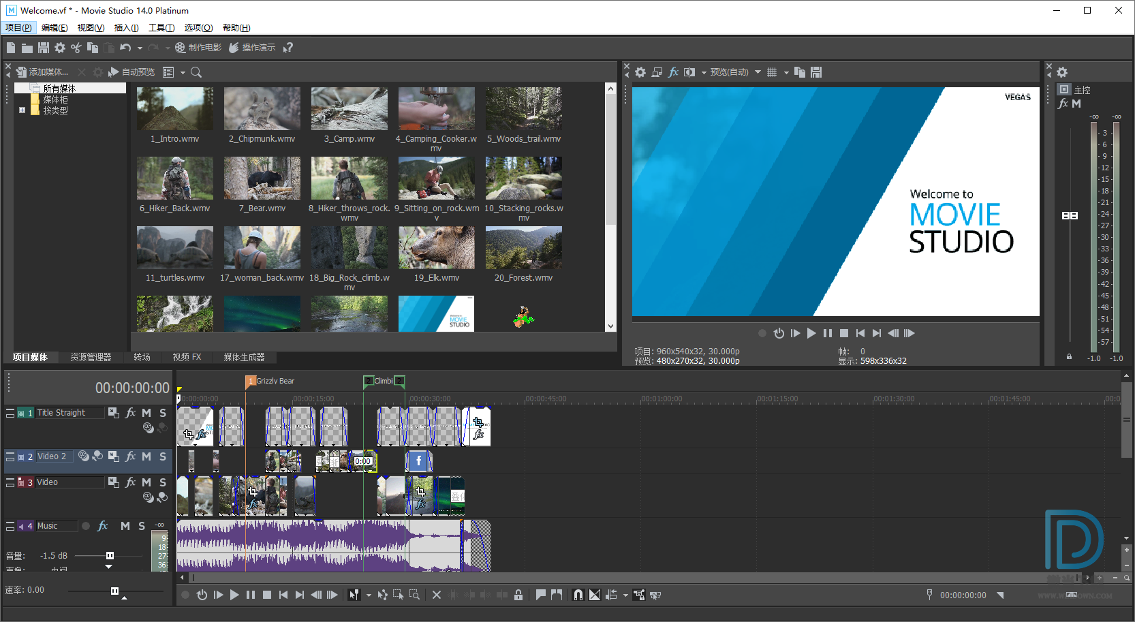Open track motion for Video 2 track
The image size is (1135, 622).
114,456
